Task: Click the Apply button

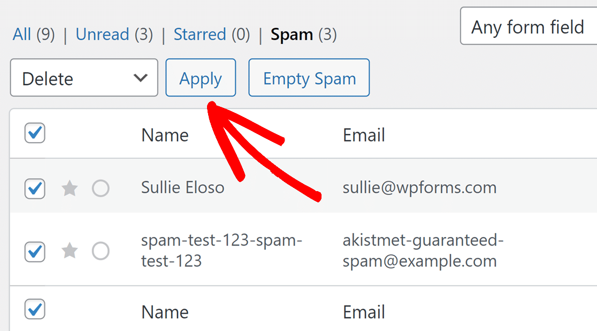Action: pos(201,78)
